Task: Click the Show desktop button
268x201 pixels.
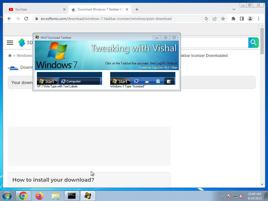Action: pyautogui.click(x=266, y=196)
